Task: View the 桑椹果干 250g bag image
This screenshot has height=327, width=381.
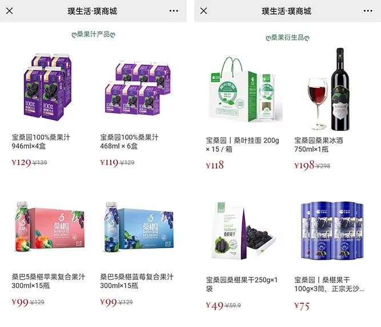Action: pyautogui.click(x=244, y=231)
